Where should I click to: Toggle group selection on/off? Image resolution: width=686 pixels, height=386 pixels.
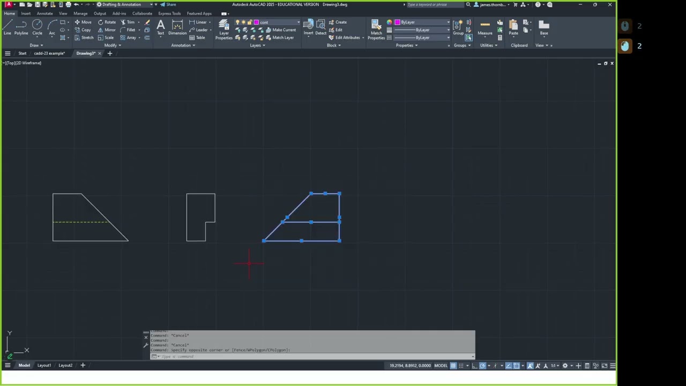pyautogui.click(x=469, y=38)
